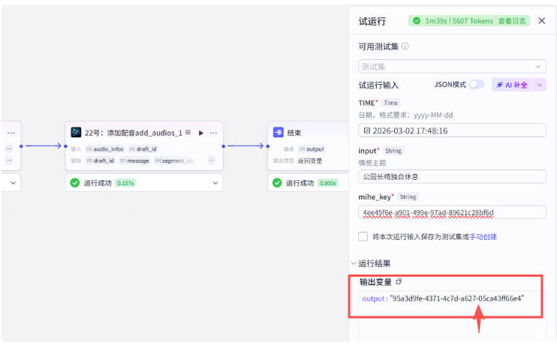Image resolution: width=557 pixels, height=345 pixels.
Task: Click the green success icon for 0.157s run
Action: click(74, 183)
